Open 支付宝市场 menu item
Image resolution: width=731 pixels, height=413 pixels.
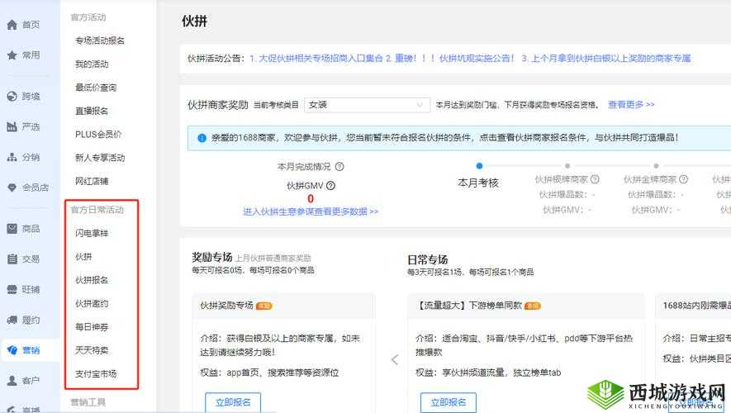[96, 373]
